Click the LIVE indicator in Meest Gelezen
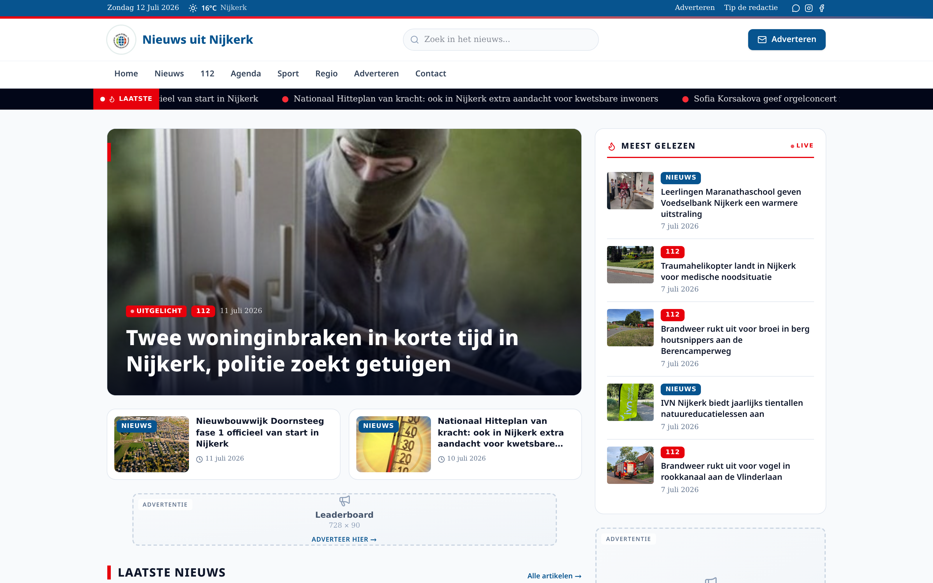Image resolution: width=933 pixels, height=583 pixels. 802,146
